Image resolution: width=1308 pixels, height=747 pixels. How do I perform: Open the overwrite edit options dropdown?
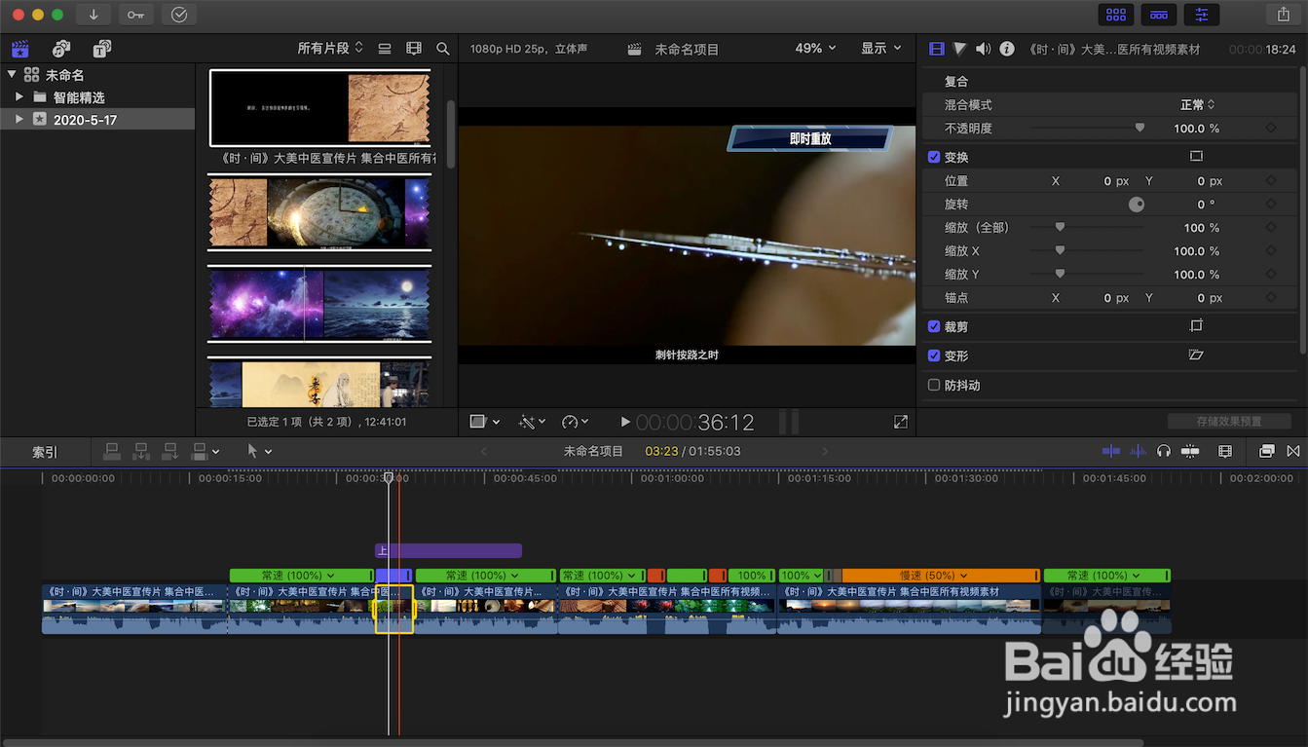(x=206, y=451)
